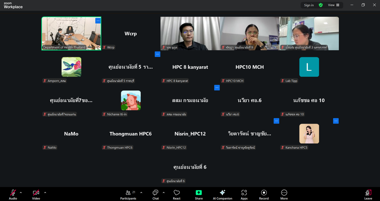Unmute microphone using Audio button
Image resolution: width=380 pixels, height=201 pixels.
coord(13,195)
